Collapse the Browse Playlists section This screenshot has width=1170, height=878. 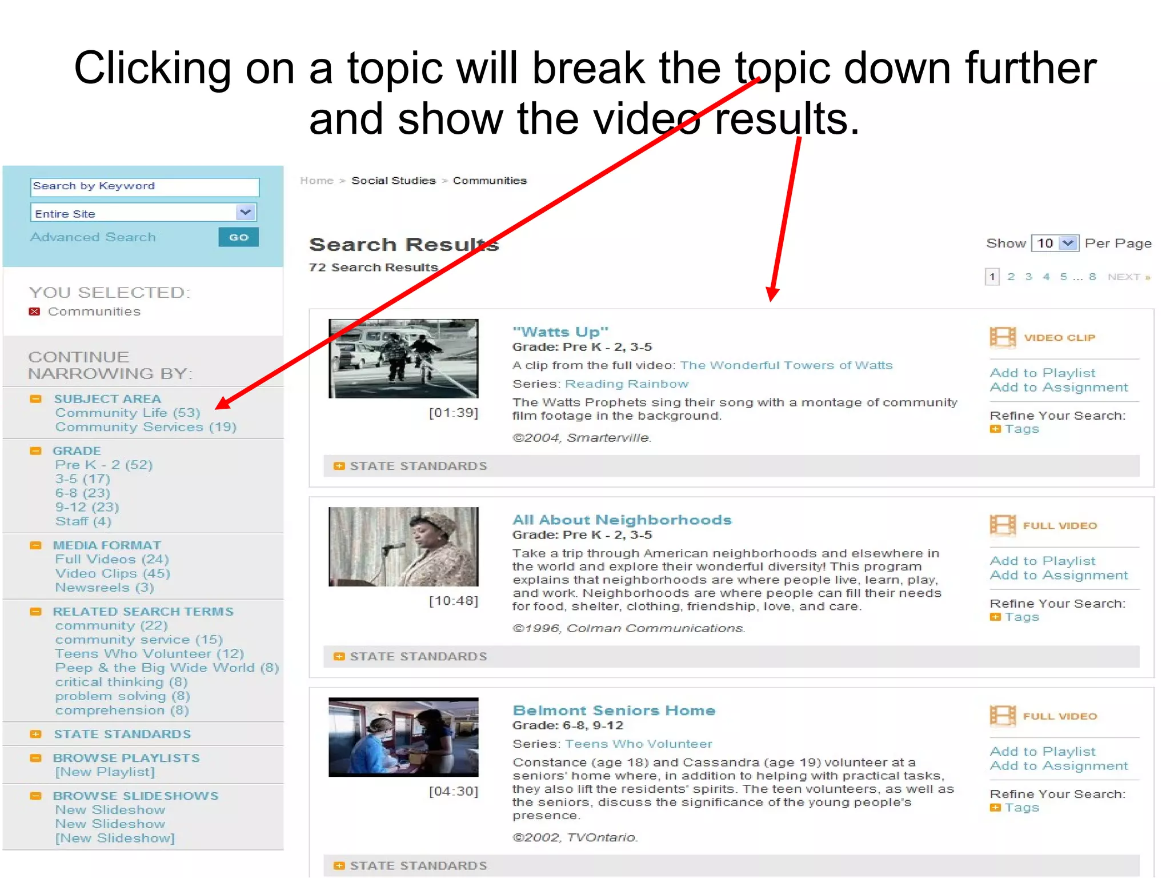(x=35, y=758)
